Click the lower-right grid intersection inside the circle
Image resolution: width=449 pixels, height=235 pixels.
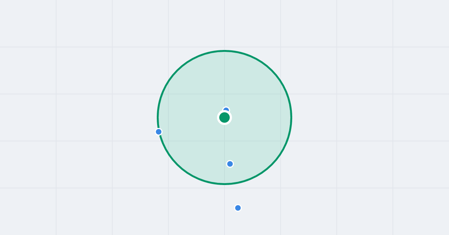tap(281, 141)
